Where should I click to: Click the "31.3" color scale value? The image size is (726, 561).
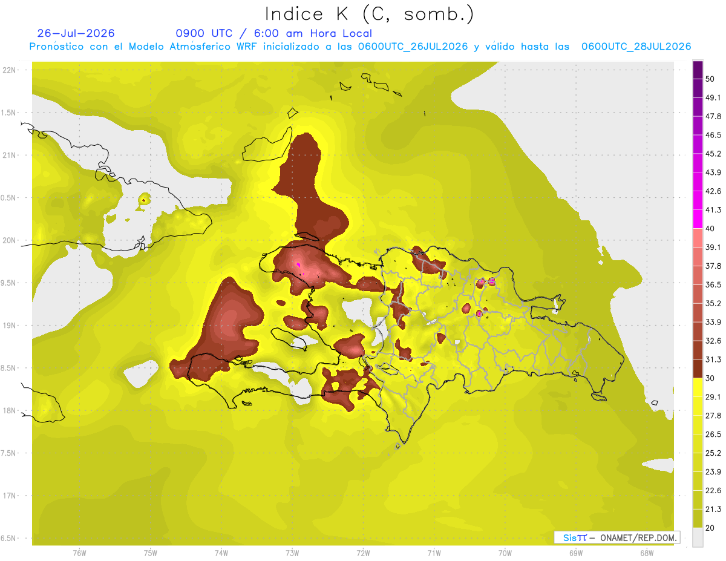coord(714,359)
